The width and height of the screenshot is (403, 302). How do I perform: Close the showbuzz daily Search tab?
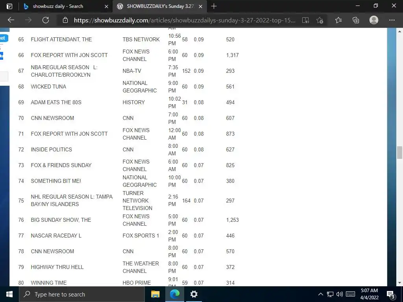pos(106,6)
